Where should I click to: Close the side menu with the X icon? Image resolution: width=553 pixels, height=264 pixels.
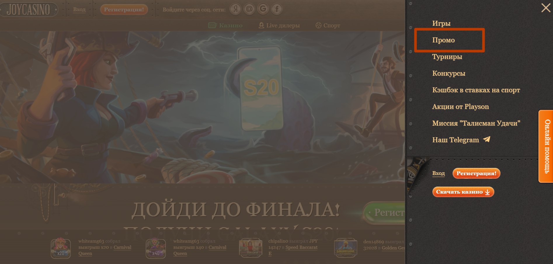(545, 8)
